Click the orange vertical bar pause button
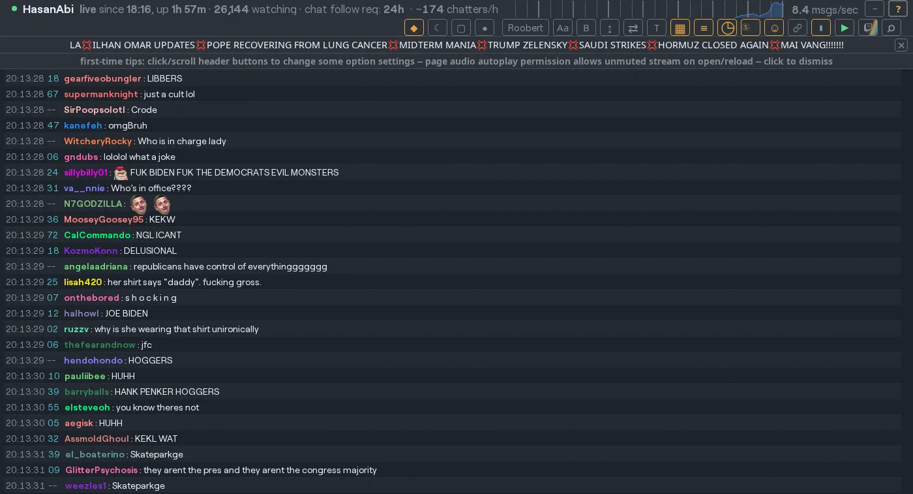 pos(821,28)
